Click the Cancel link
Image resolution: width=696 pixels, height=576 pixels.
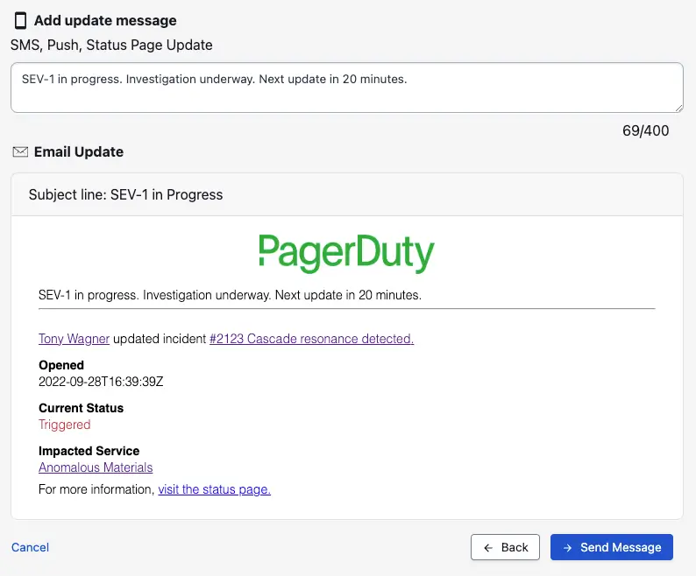coord(30,547)
